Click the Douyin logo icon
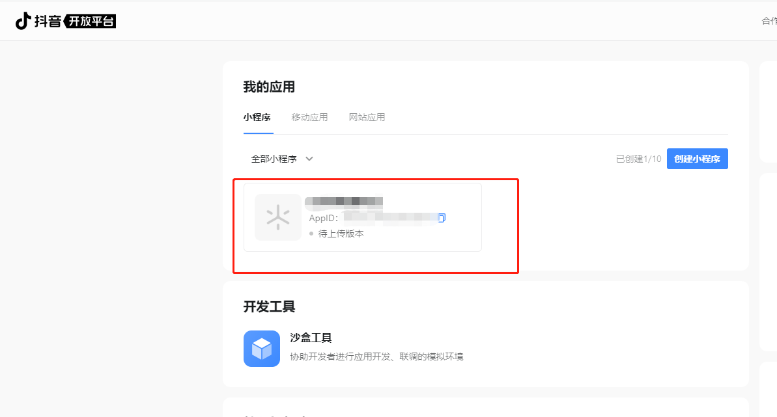 23,21
